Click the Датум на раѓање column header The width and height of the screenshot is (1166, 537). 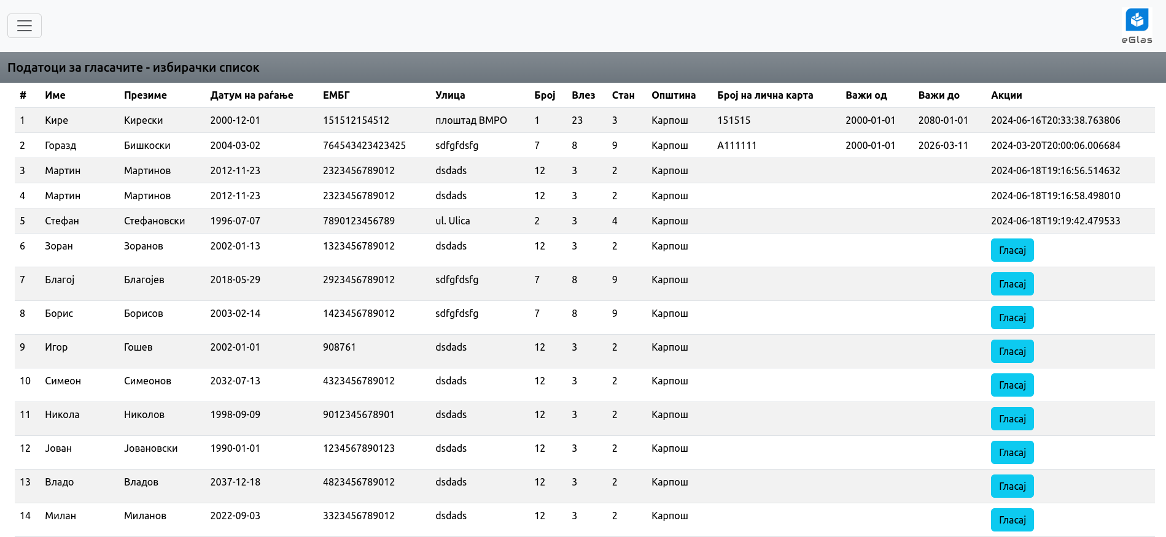(x=252, y=95)
